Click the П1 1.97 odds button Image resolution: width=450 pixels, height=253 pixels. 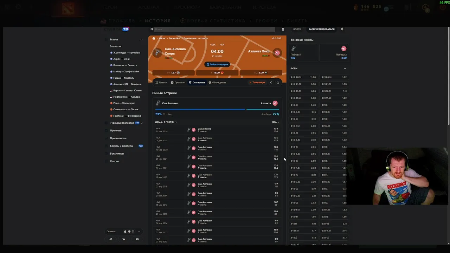173,73
